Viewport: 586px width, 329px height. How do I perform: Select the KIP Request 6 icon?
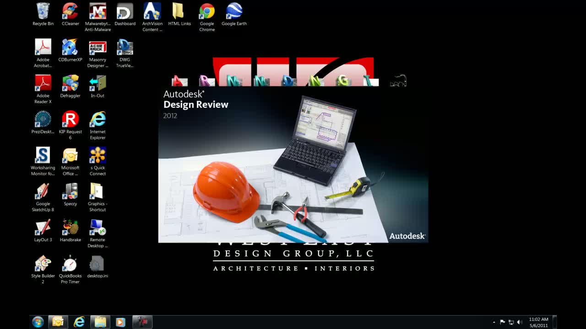point(70,126)
